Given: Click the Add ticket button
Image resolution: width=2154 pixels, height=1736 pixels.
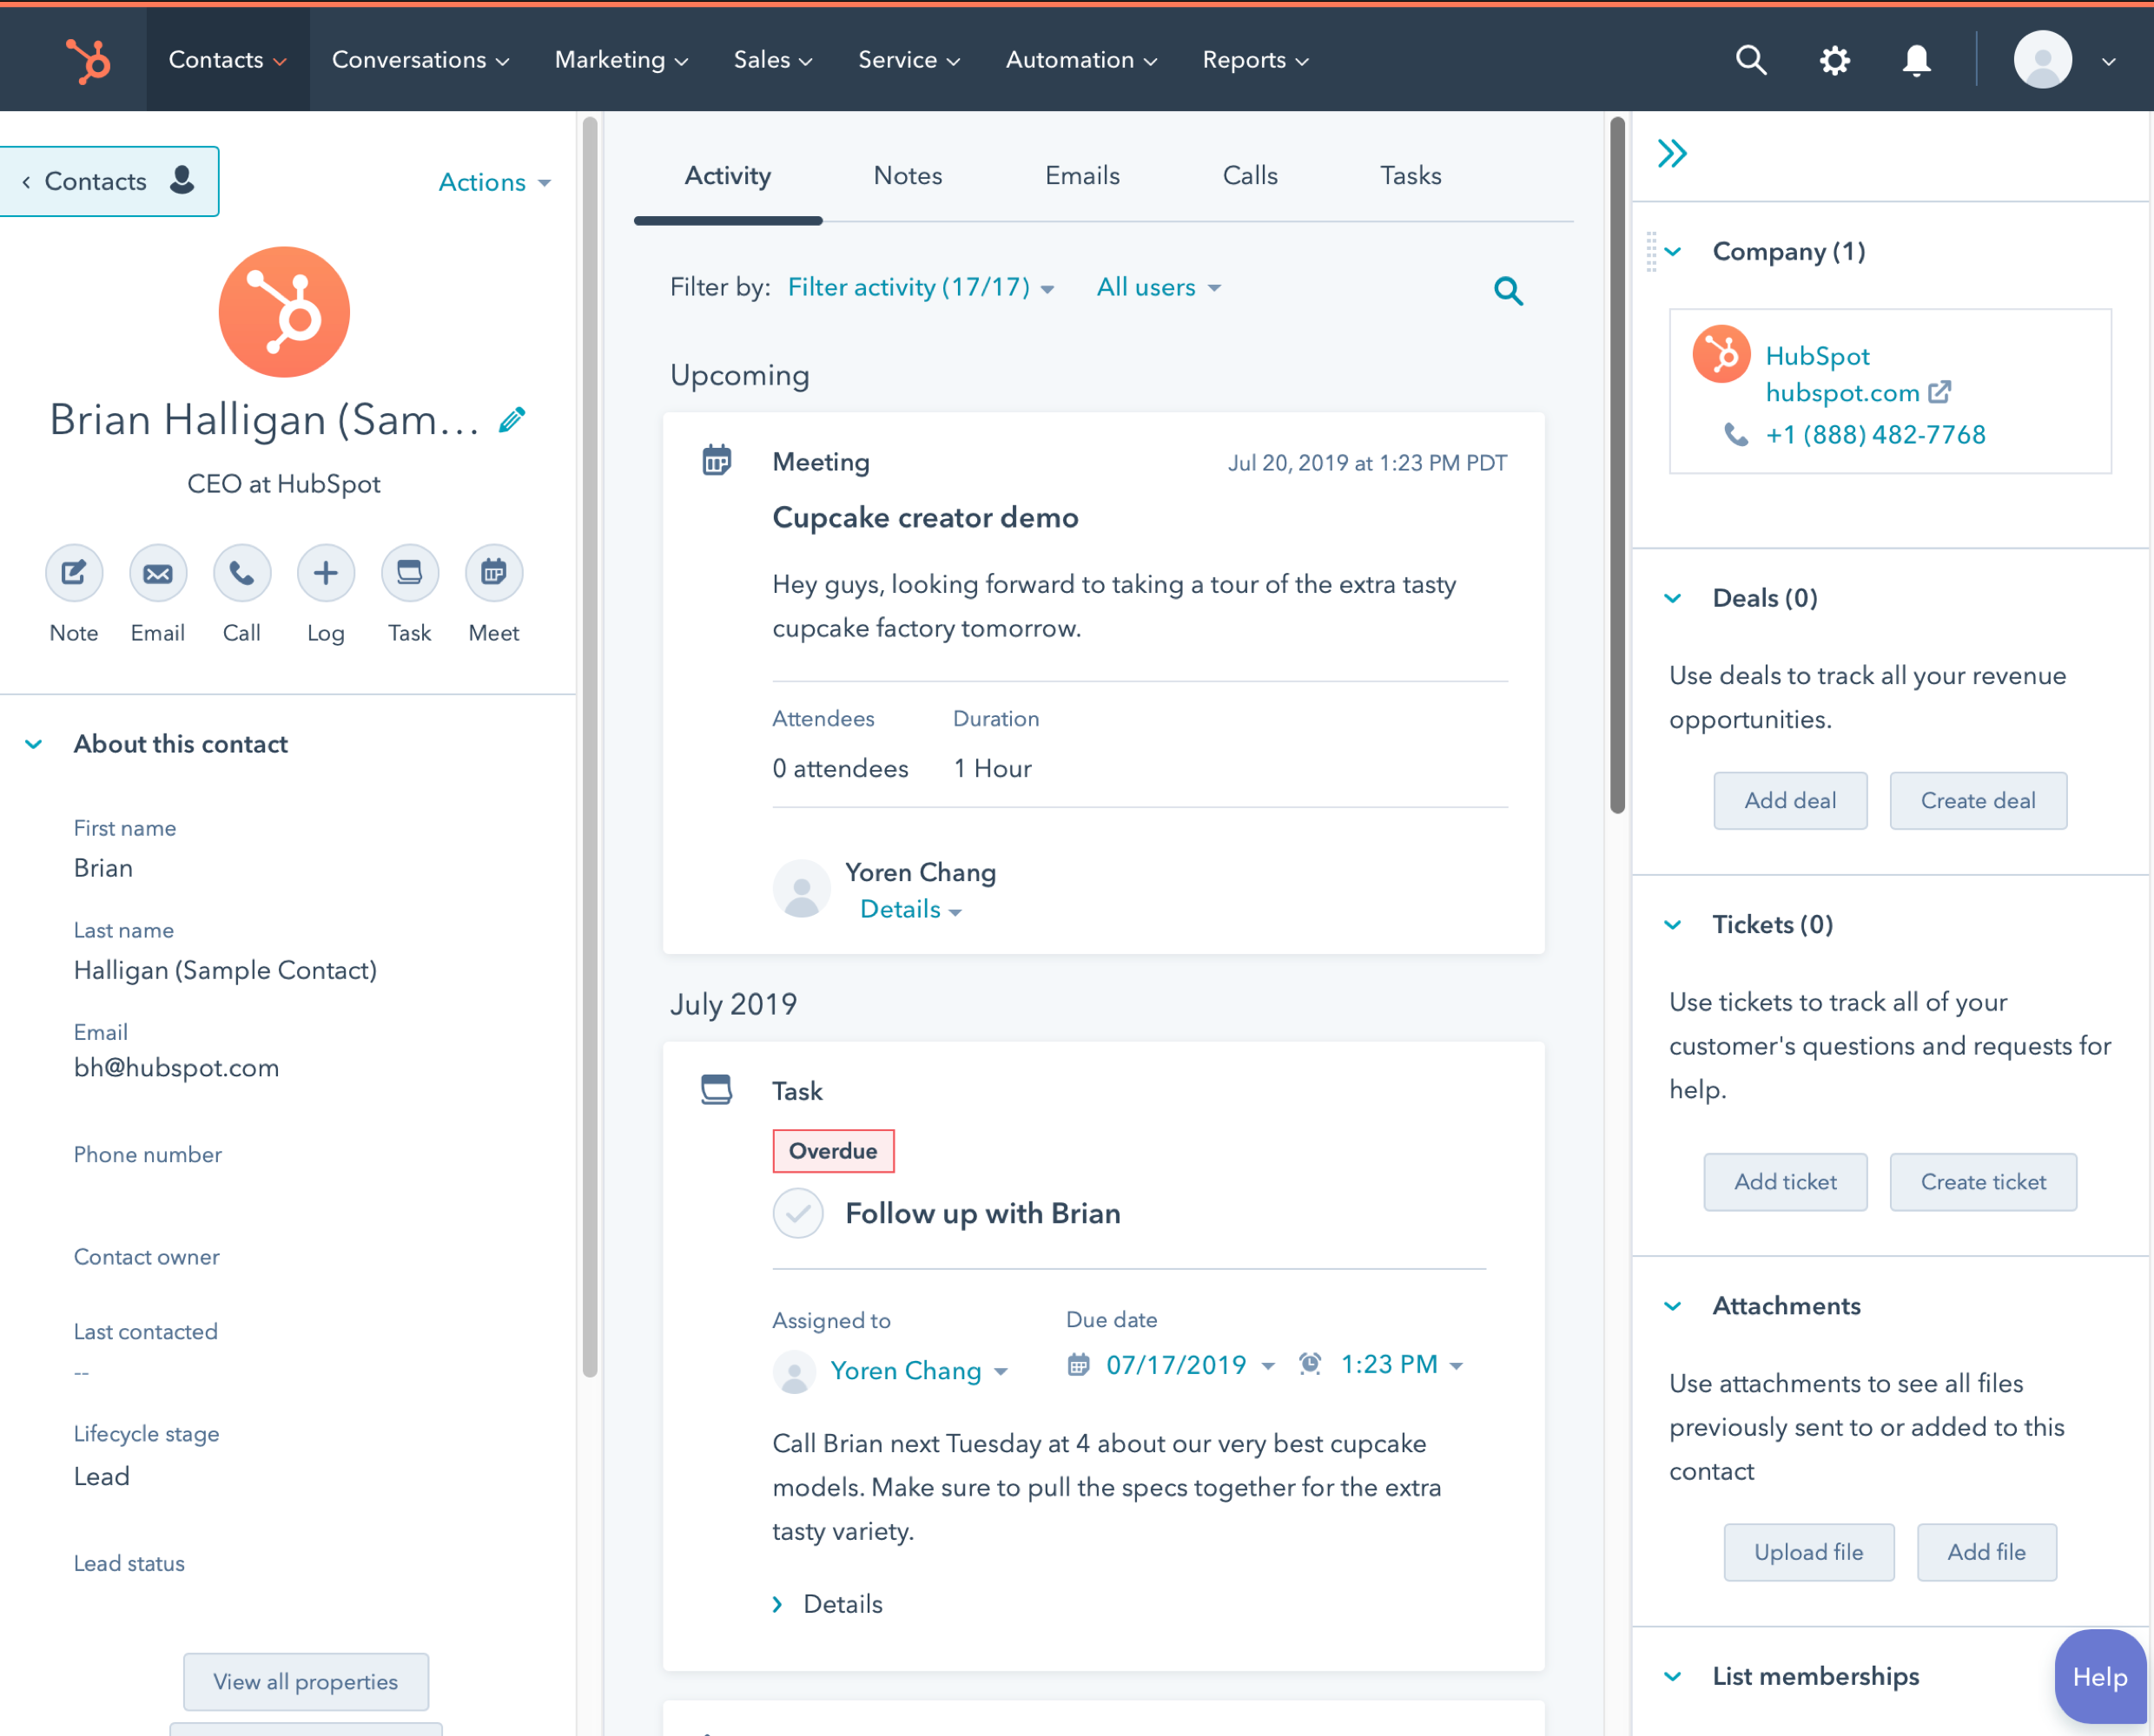Looking at the screenshot, I should click(1785, 1181).
